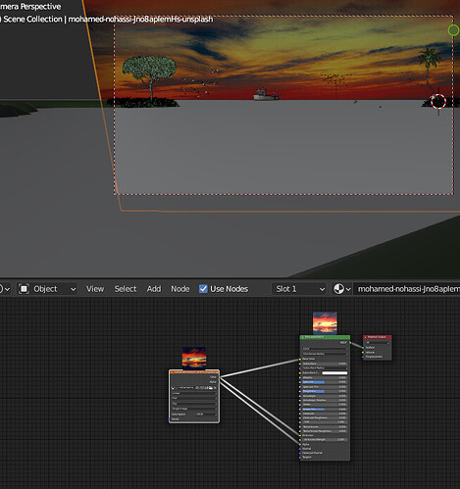This screenshot has width=460, height=489.
Task: Click the Color output socket of Image Texture
Action: click(220, 377)
